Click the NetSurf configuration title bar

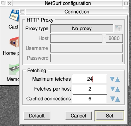click(x=68, y=3)
